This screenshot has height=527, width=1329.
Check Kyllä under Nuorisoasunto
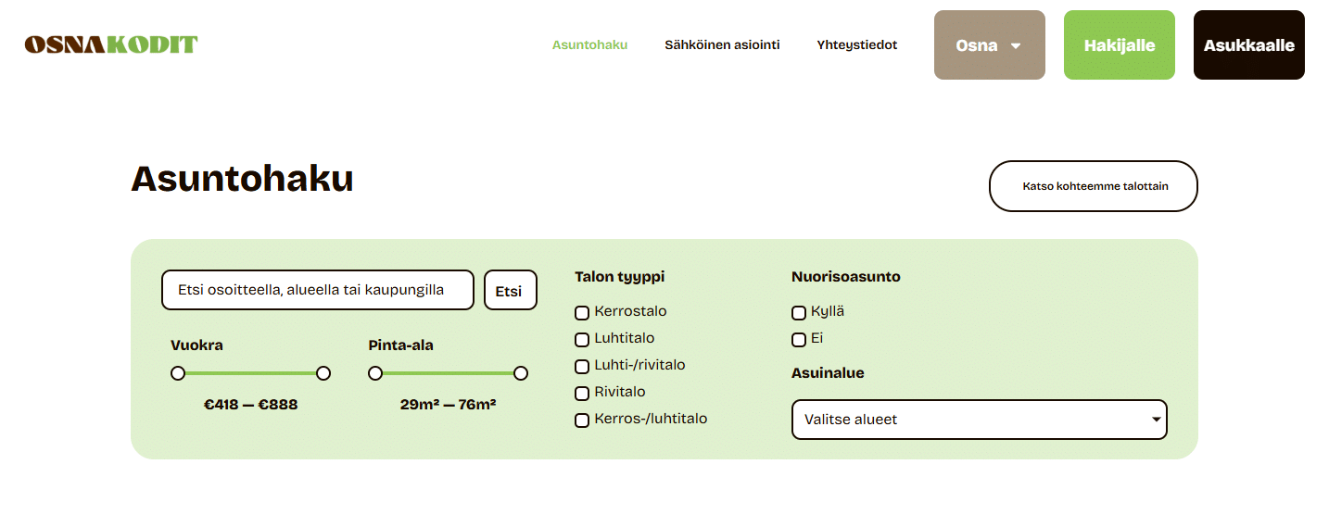(799, 313)
